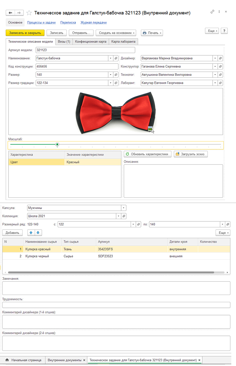The width and height of the screenshot is (236, 366).
Task: Close the Внутренние документы bottom tab
Action: (84, 360)
